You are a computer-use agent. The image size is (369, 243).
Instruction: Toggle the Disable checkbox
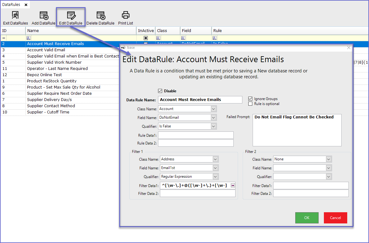tap(160, 91)
